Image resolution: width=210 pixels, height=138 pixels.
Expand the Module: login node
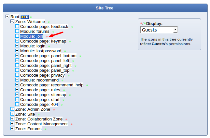[17, 46]
